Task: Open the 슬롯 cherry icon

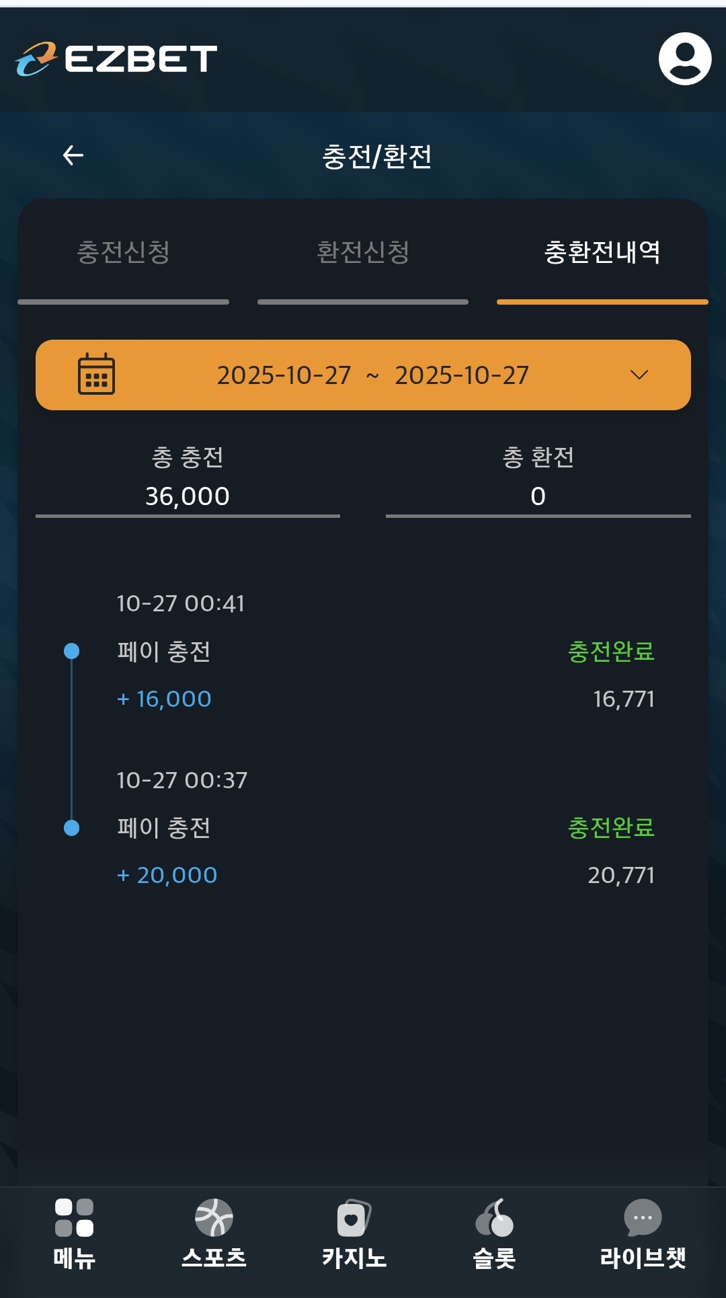Action: [x=494, y=1218]
